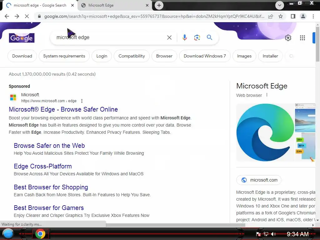Open the Edge DEV BETA CAN channels thumbnail
This screenshot has height=240, width=320.
point(305,147)
